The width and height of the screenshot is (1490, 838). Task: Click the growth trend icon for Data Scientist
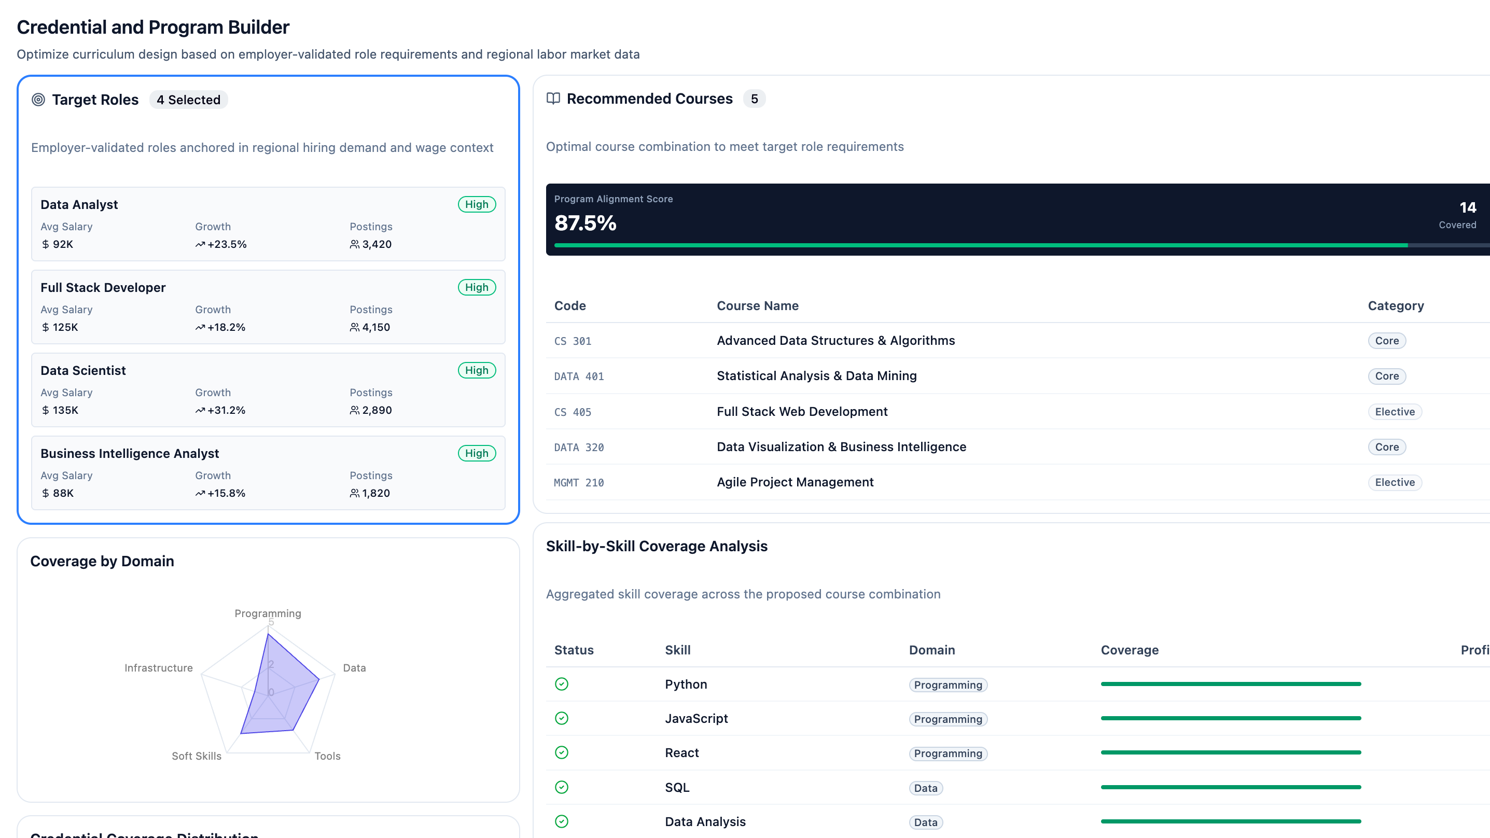[x=200, y=410]
